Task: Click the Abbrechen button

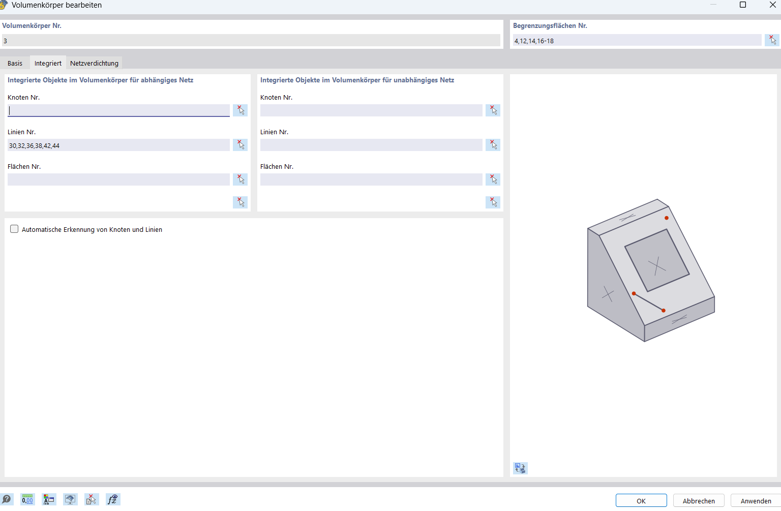Action: click(699, 501)
